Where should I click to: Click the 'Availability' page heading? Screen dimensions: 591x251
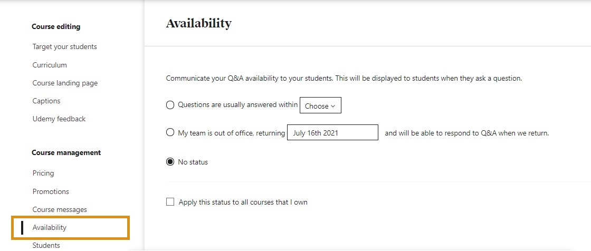coord(198,24)
